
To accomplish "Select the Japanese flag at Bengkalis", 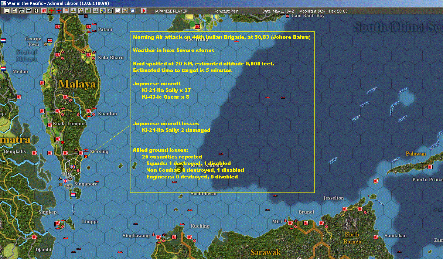I will coord(34,153).
